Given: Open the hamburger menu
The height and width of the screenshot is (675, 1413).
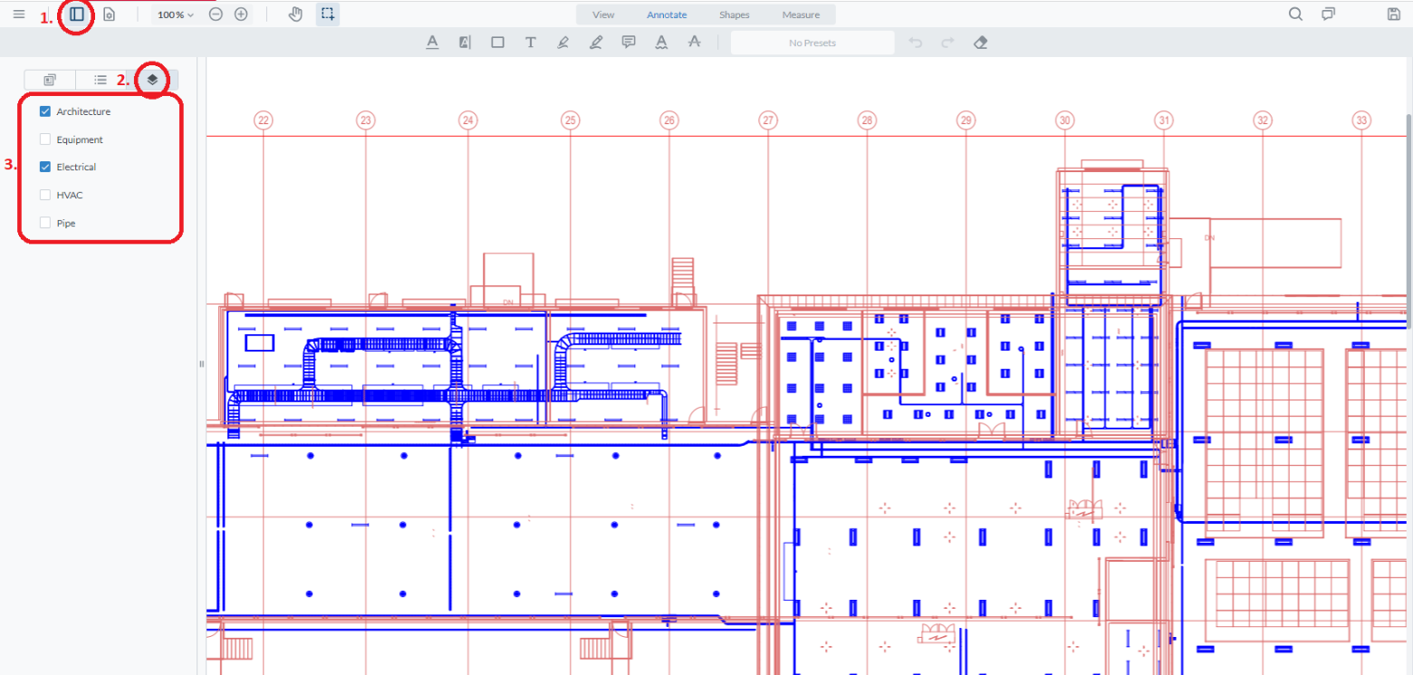Looking at the screenshot, I should pos(19,14).
